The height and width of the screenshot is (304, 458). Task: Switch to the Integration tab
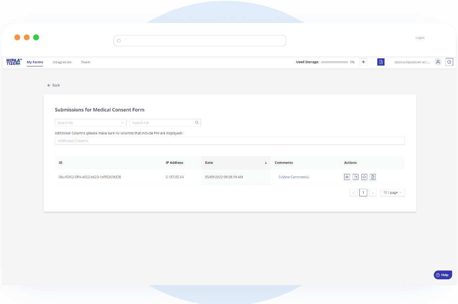pyautogui.click(x=62, y=62)
